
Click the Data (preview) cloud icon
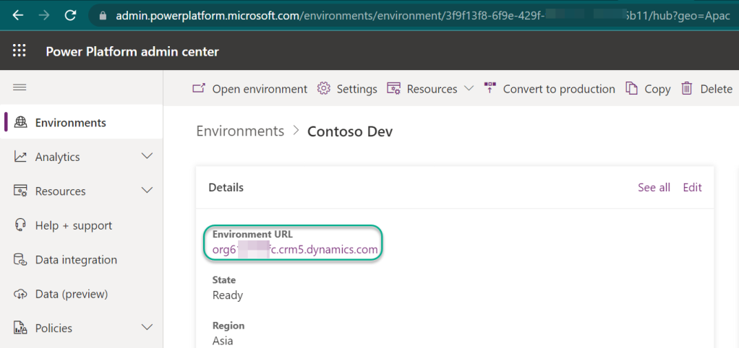(x=20, y=294)
